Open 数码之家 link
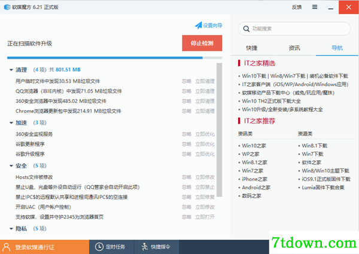 pyautogui.click(x=251, y=196)
